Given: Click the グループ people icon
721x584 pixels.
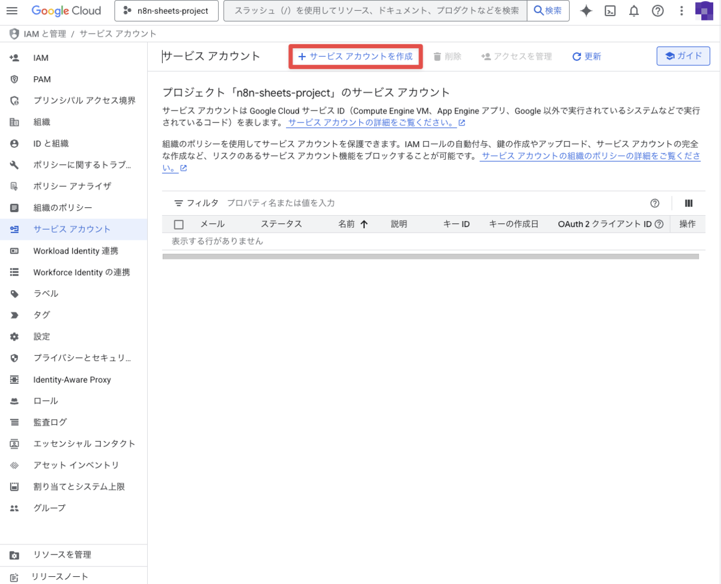Looking at the screenshot, I should click(x=14, y=508).
